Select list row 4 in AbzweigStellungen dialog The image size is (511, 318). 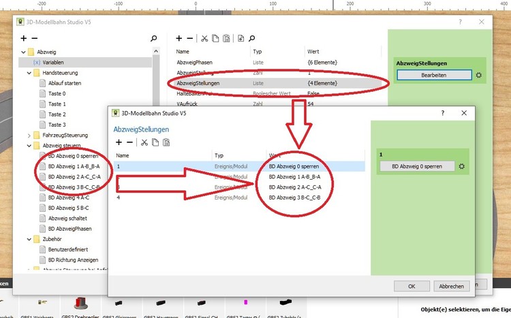[239, 197]
